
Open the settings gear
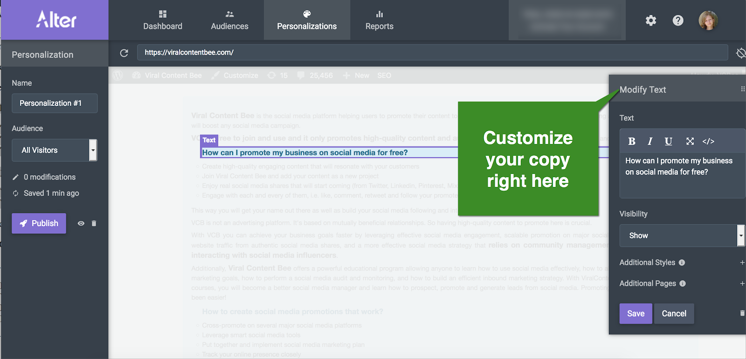[651, 21]
